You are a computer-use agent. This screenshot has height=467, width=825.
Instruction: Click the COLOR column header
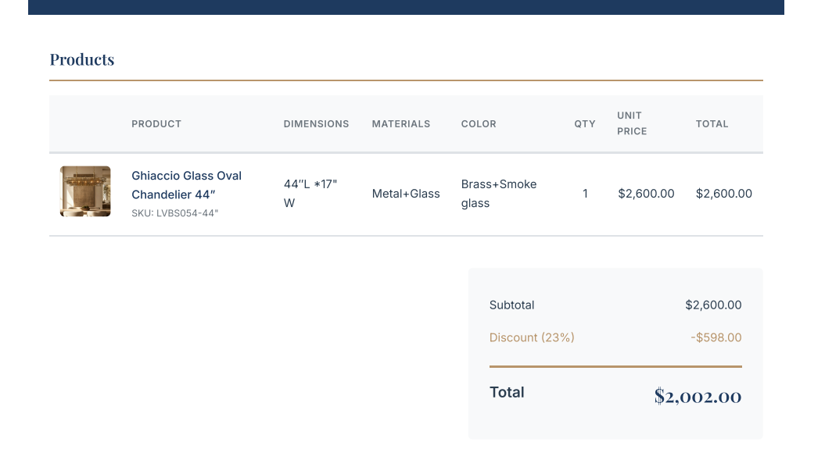(479, 124)
